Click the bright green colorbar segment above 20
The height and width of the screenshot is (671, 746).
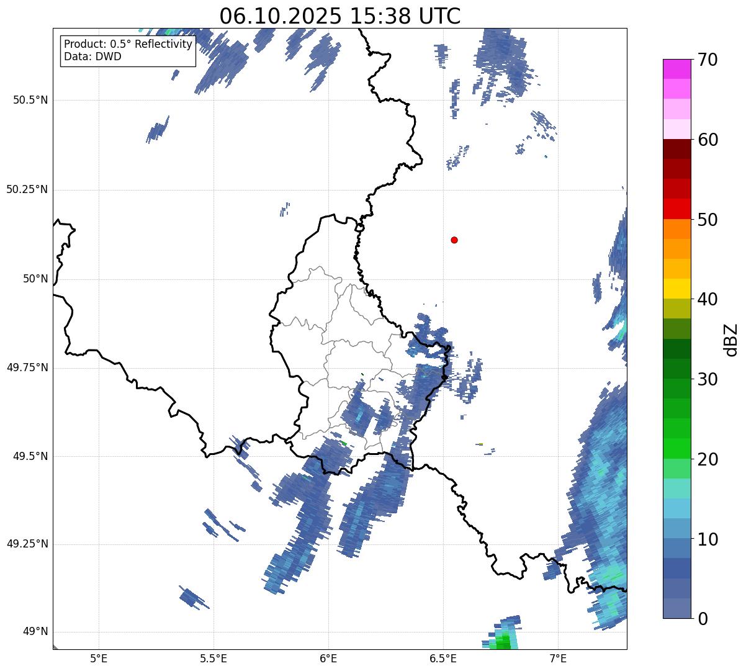point(676,449)
